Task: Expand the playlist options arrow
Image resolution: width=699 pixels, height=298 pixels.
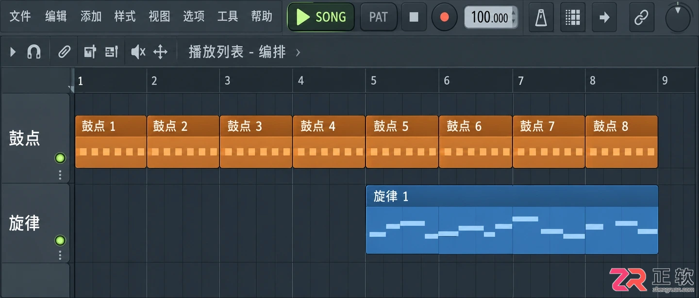Action: [13, 51]
